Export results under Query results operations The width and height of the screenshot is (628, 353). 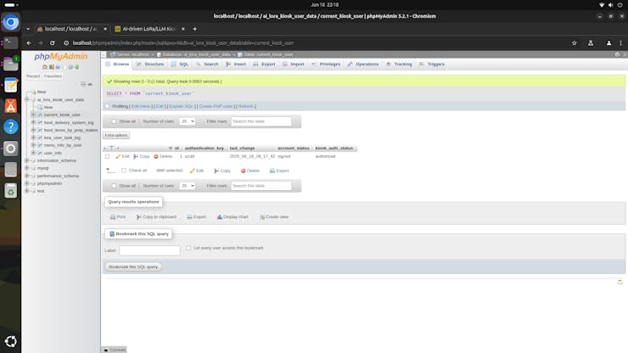[x=197, y=216]
